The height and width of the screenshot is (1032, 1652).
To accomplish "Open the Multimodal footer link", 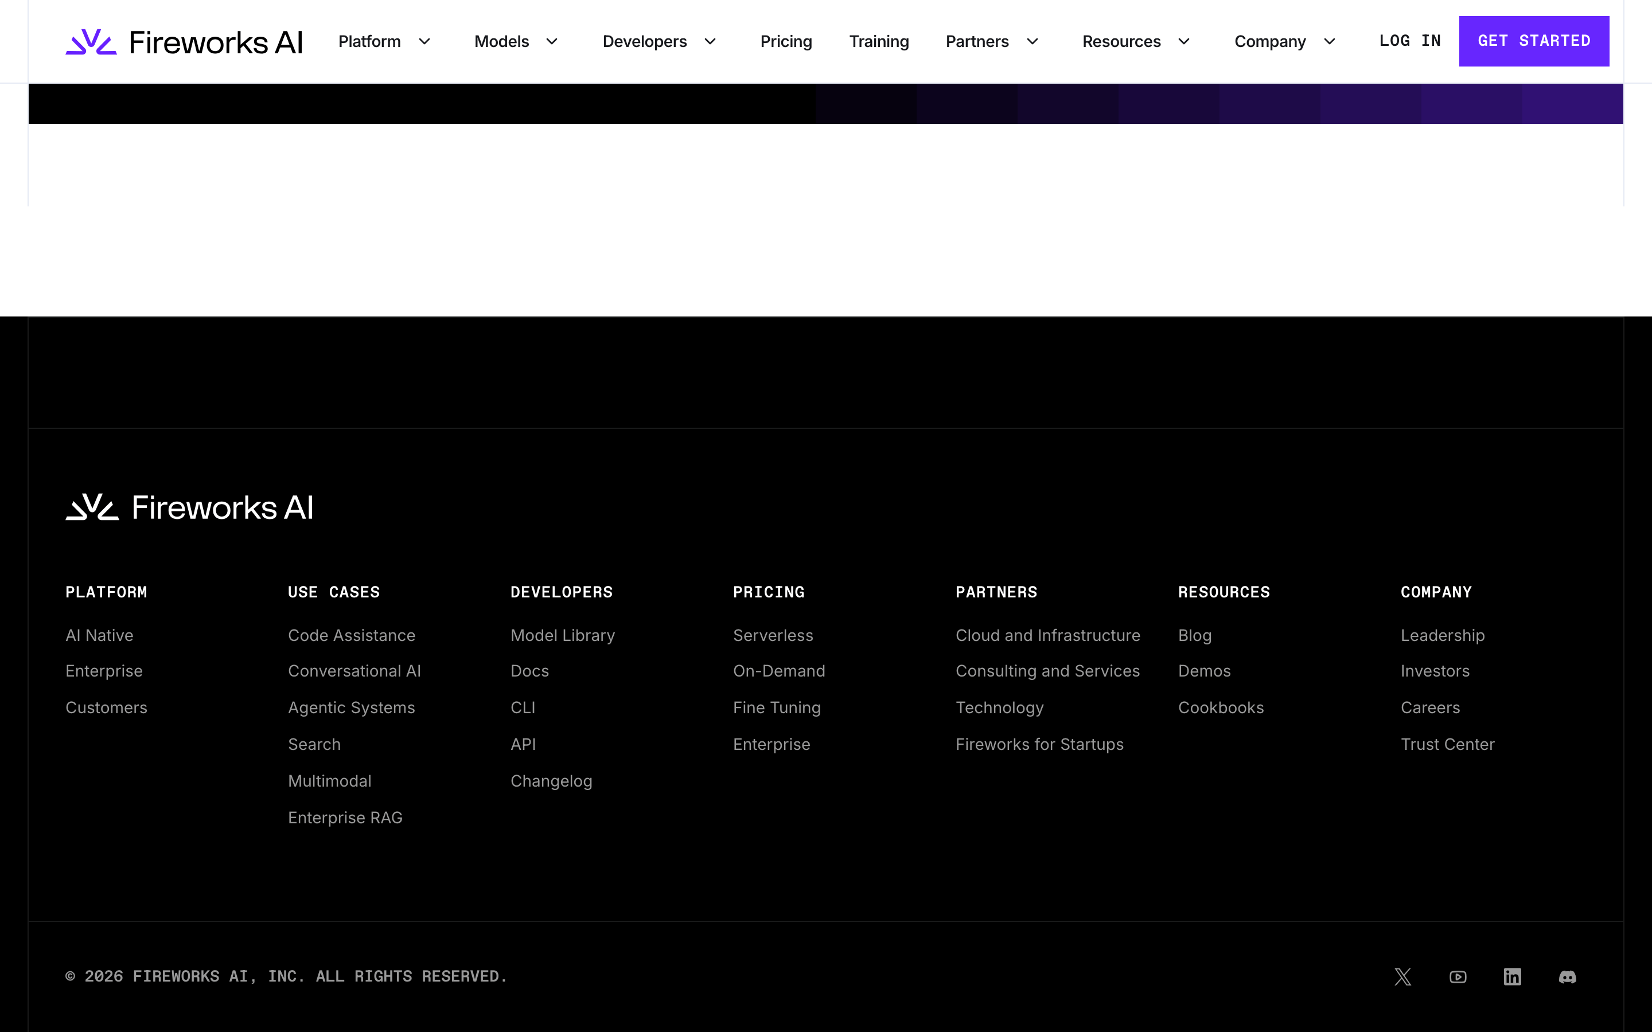I will (x=330, y=781).
